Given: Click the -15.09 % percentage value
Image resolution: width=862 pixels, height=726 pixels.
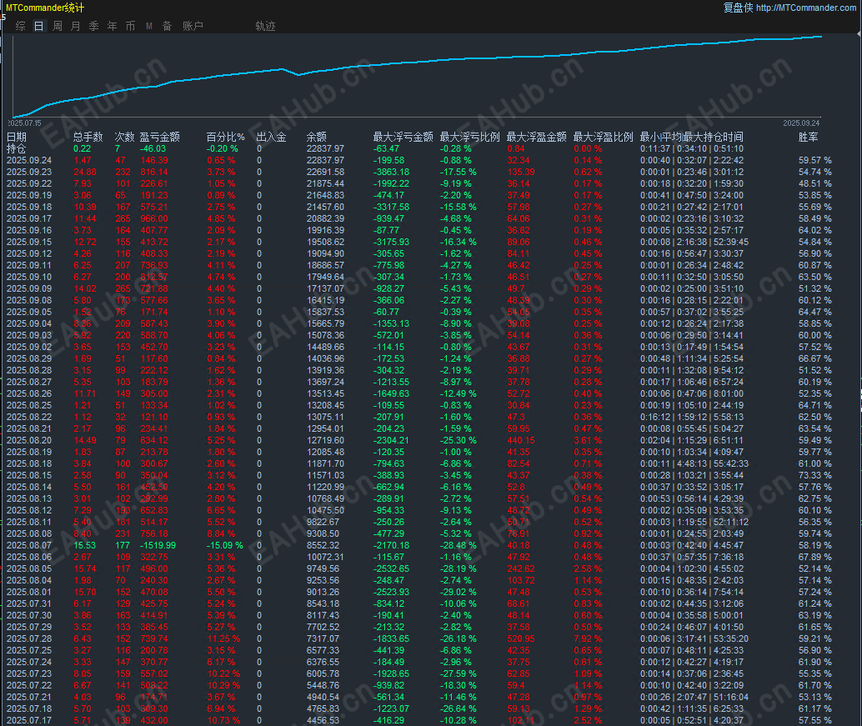Looking at the screenshot, I should (x=225, y=545).
